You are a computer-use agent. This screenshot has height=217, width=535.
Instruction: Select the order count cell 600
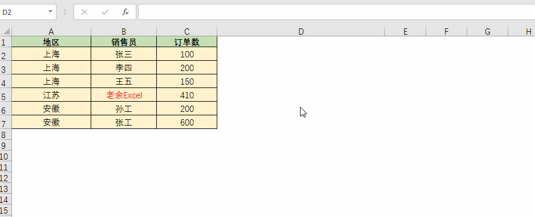pyautogui.click(x=187, y=122)
